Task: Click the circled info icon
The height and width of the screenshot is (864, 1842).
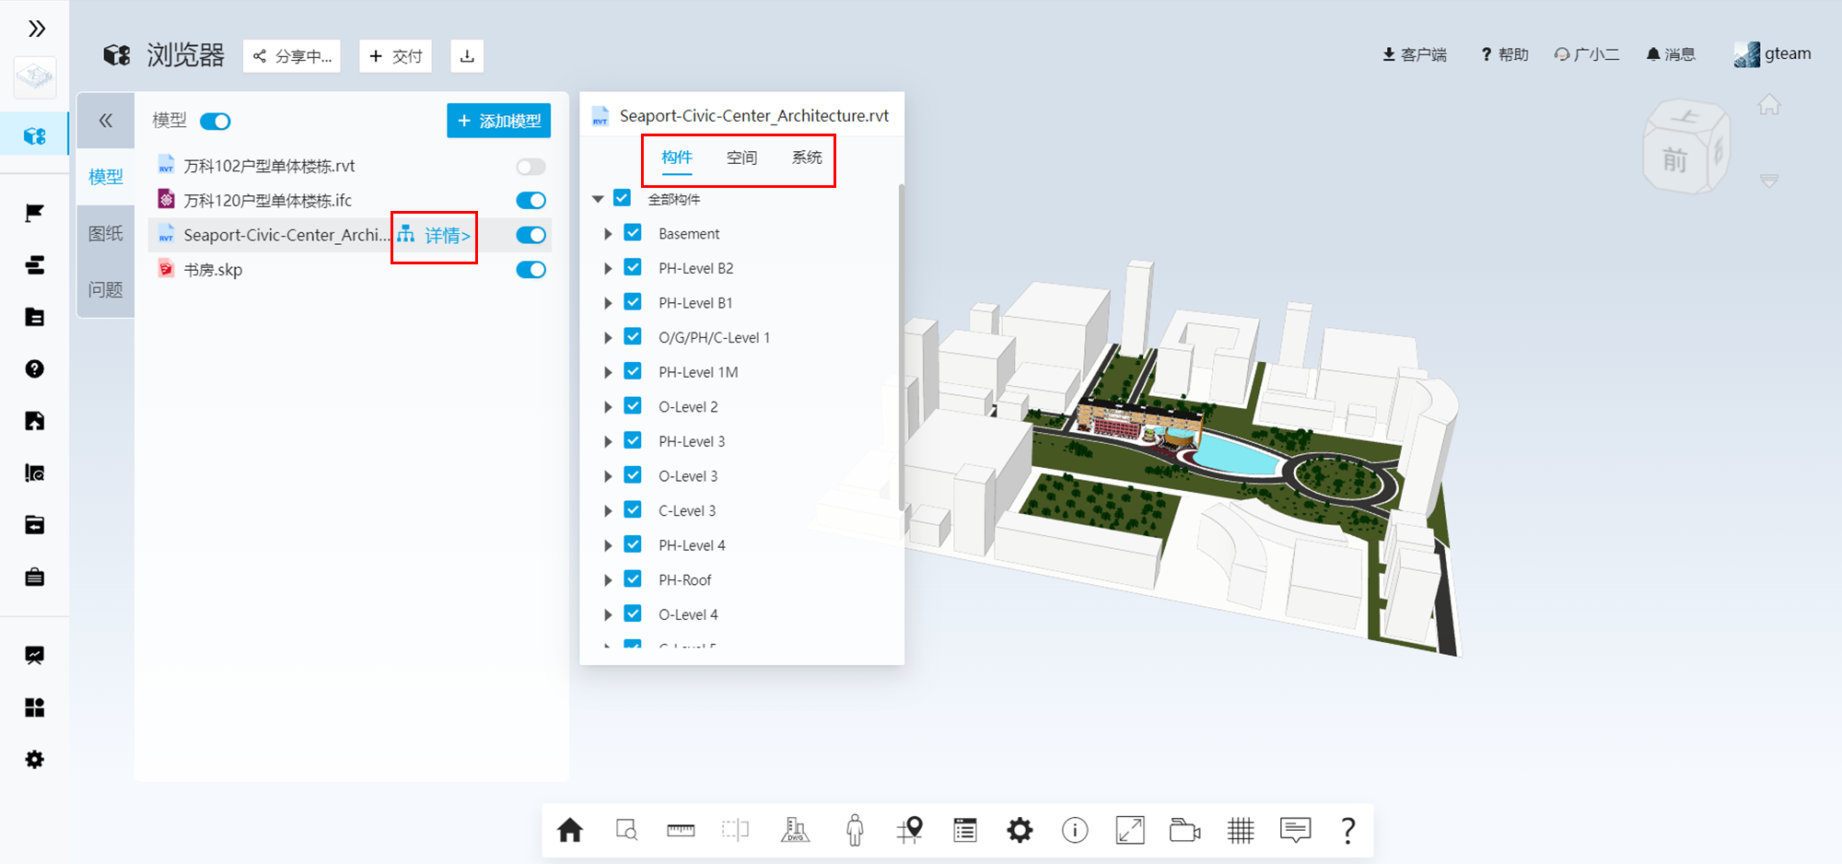Action: [1075, 830]
